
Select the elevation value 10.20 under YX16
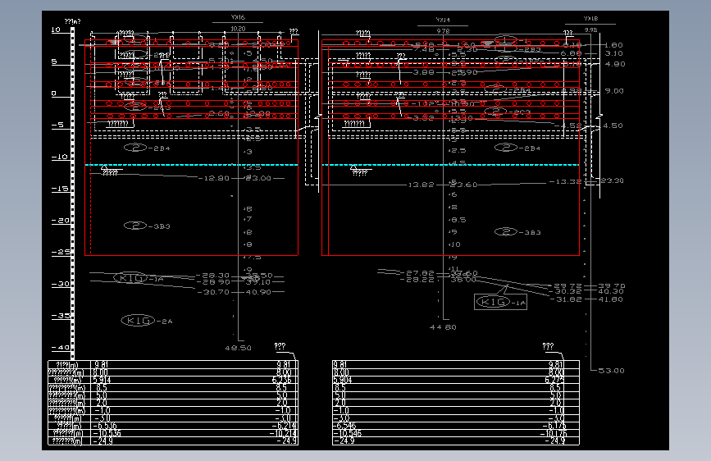point(238,29)
